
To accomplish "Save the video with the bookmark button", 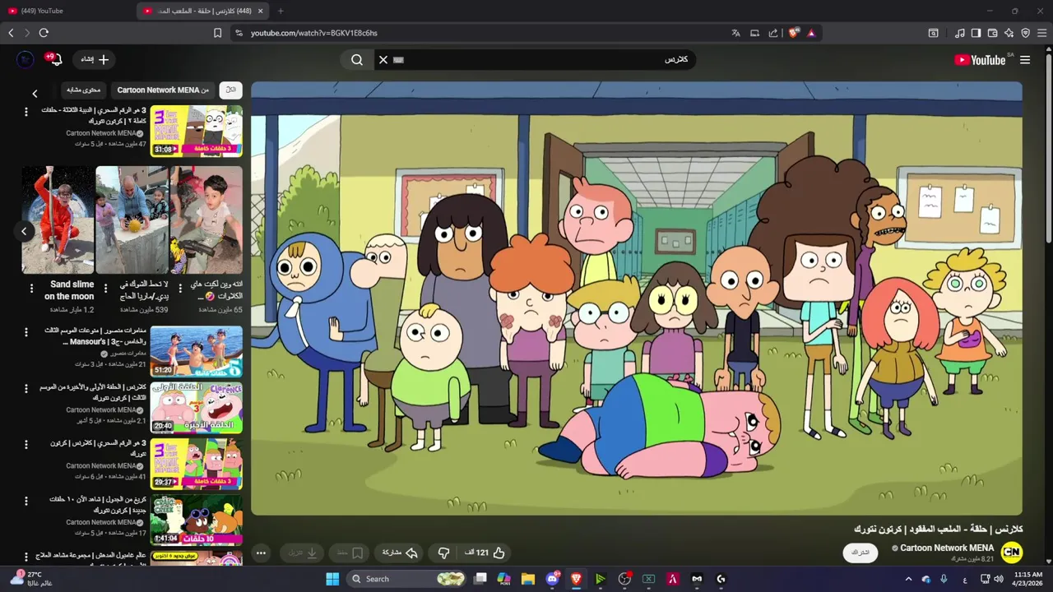I will pyautogui.click(x=350, y=553).
